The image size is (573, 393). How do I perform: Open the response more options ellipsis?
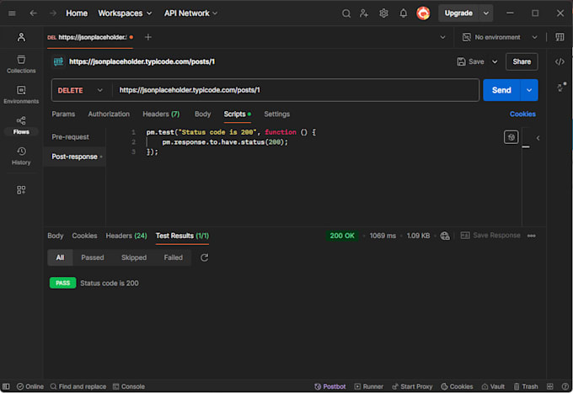(532, 236)
